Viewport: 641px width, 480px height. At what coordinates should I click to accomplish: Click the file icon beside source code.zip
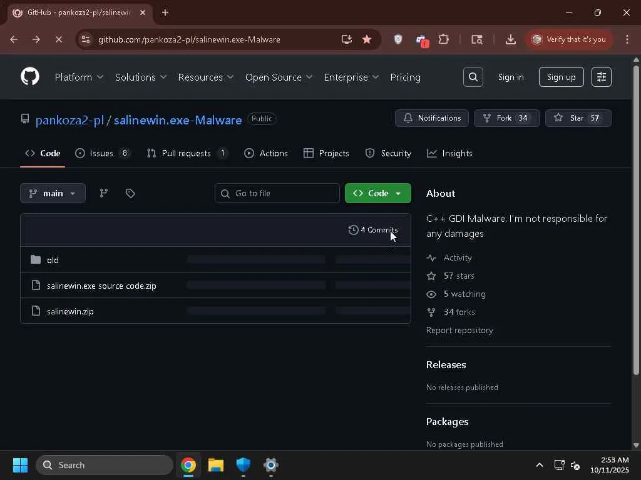(36, 285)
